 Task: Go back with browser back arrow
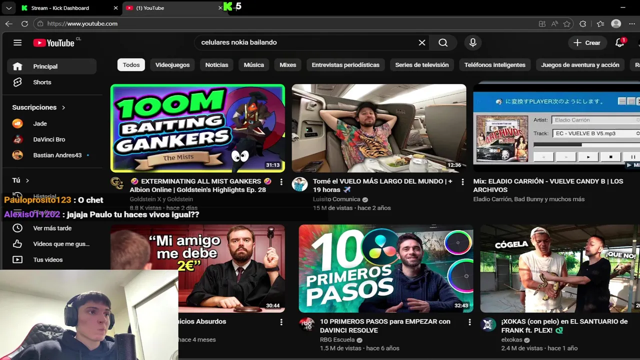[x=9, y=23]
